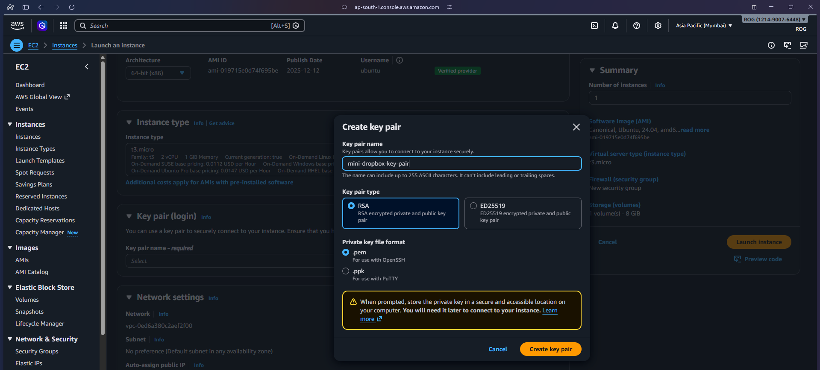Open Launch Templates in the sidebar
Screen dimensions: 820x370
point(40,160)
